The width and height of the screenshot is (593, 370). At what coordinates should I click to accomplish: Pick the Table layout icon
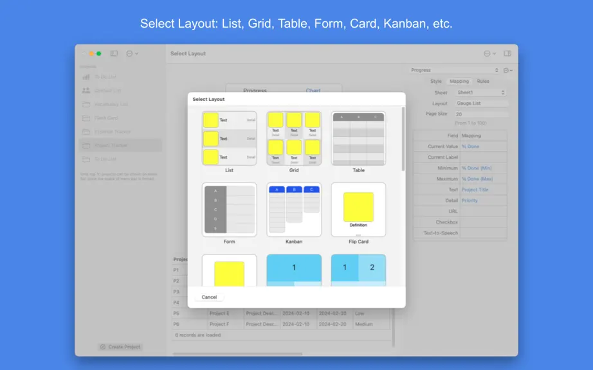[x=358, y=138]
